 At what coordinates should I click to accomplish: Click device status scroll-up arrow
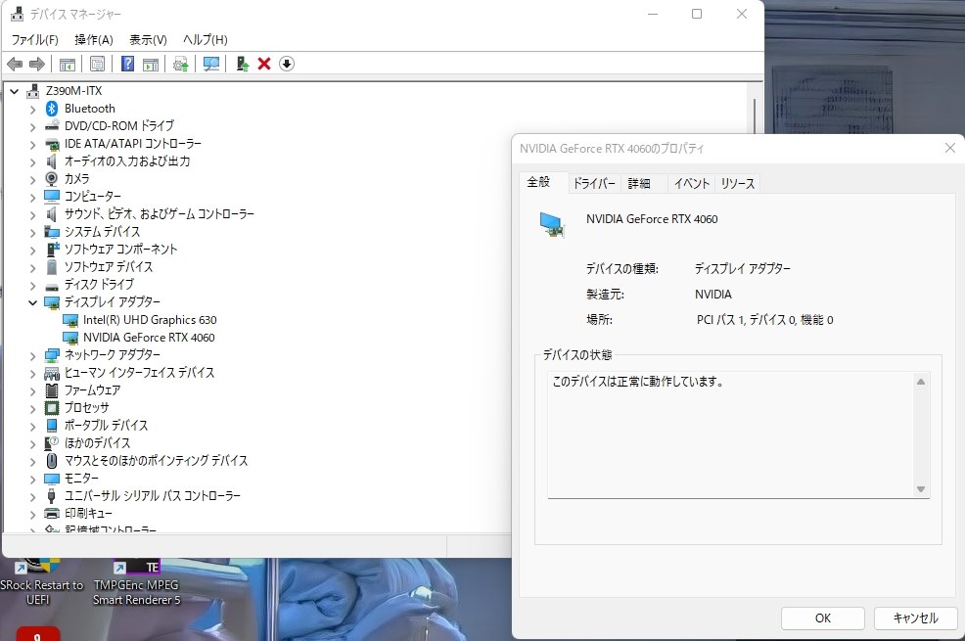[921, 382]
